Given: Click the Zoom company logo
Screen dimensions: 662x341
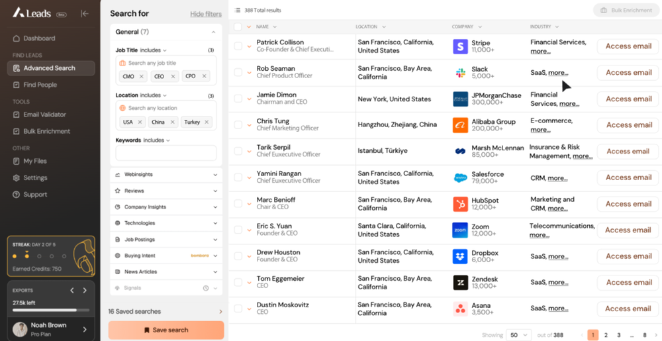Looking at the screenshot, I should coord(460,230).
